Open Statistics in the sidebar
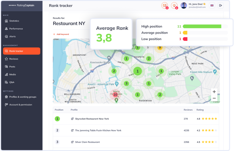Viewport: 236px width, 151px height. 22,21
